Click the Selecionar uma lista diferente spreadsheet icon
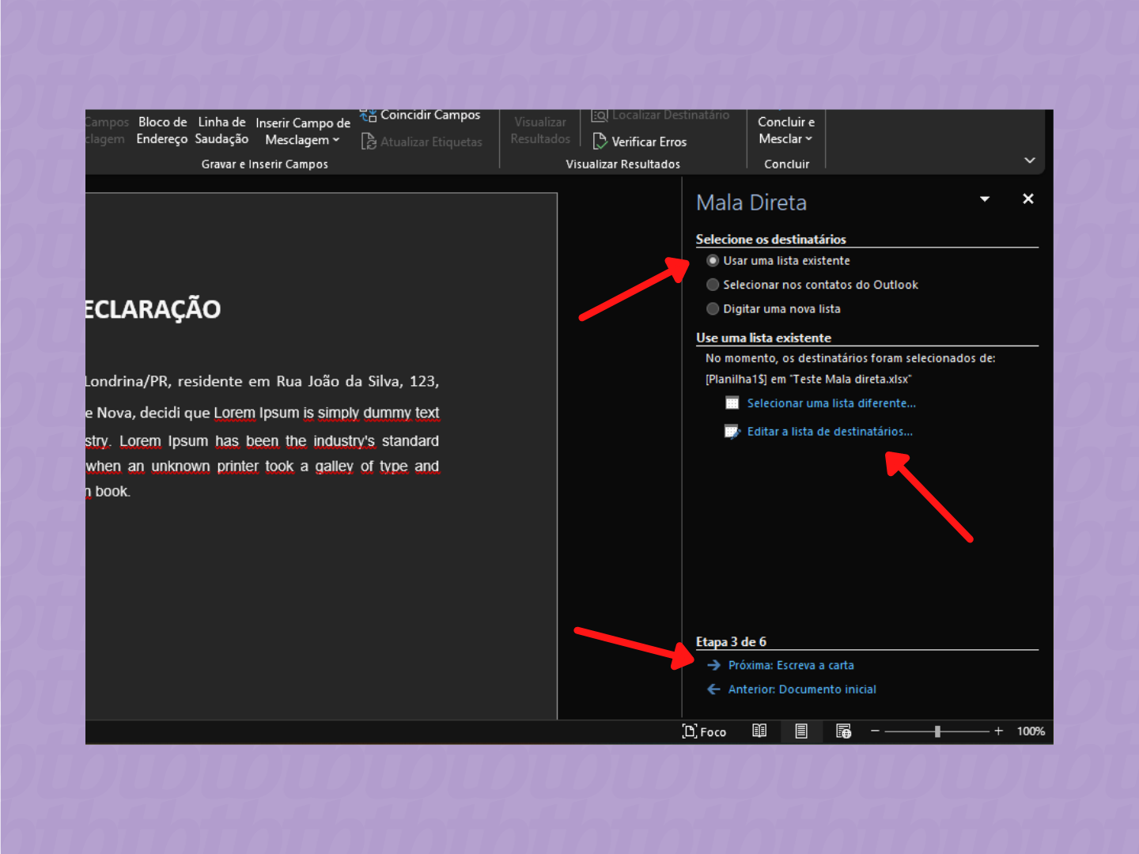 pyautogui.click(x=732, y=402)
